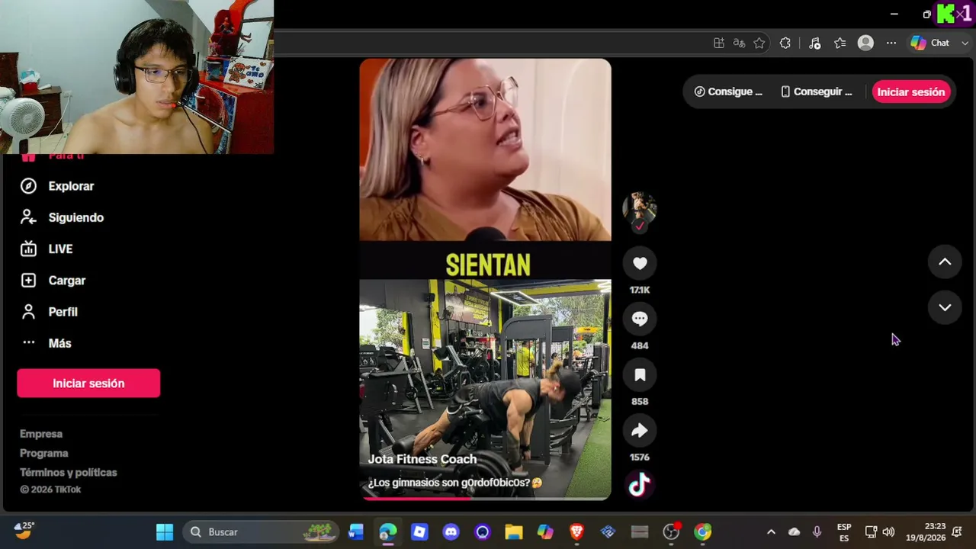Screen dimensions: 976x549
Task: Click the top-right Iniciar sesión button
Action: pos(910,91)
